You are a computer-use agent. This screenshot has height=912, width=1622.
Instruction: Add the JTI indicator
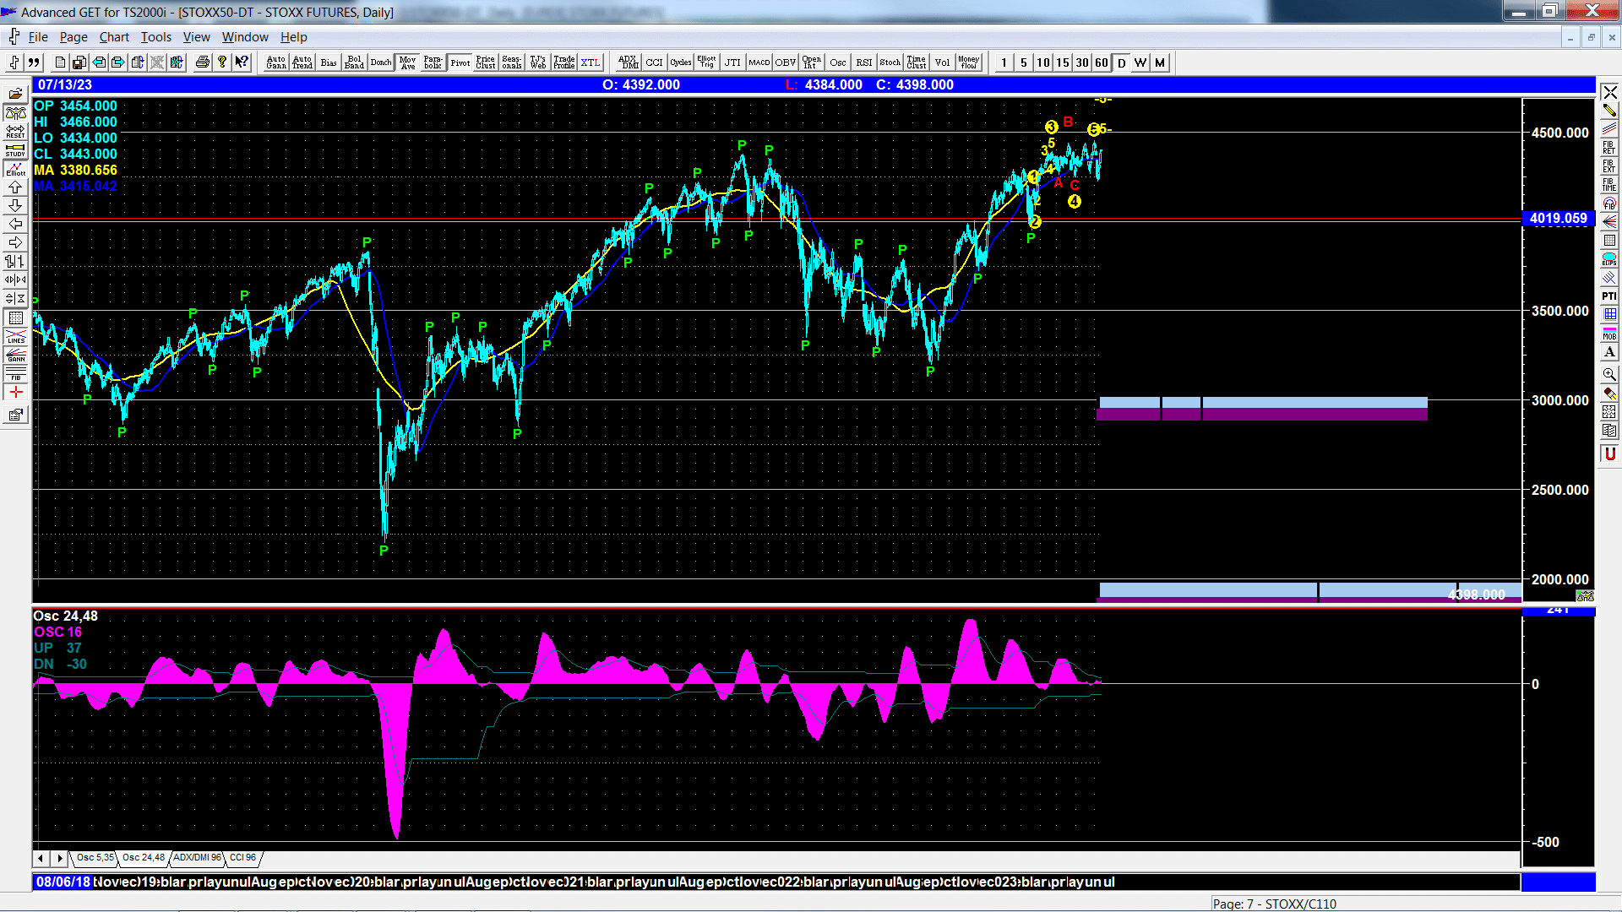pyautogui.click(x=733, y=62)
